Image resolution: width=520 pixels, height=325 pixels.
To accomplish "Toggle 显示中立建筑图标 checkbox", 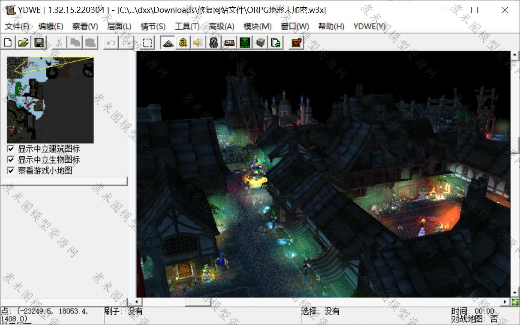I will pyautogui.click(x=11, y=149).
